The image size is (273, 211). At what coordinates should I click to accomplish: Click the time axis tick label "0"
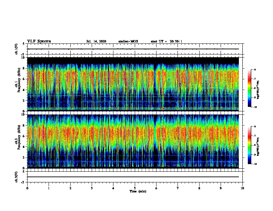pos(27,188)
